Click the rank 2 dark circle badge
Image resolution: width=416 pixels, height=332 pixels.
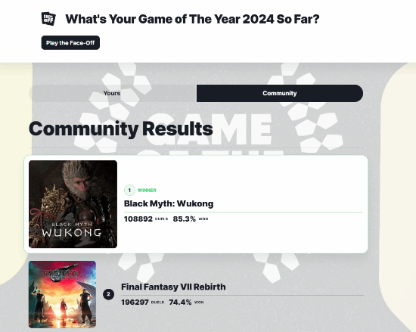[108, 294]
